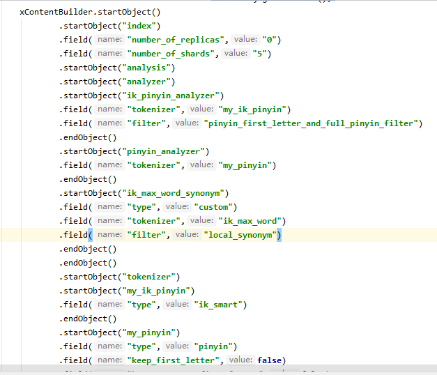Screen dimensions: 437x375
Task: Click endObject() after pinyin filter line
Action: [88, 137]
